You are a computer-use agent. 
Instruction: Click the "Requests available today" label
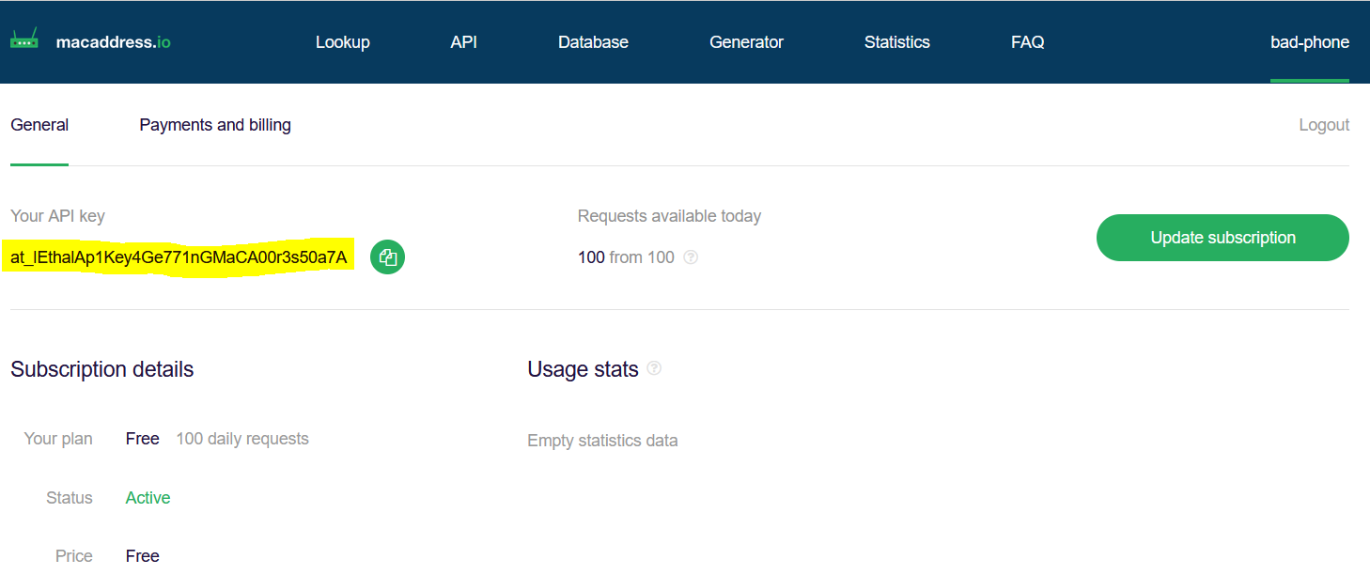click(x=669, y=216)
